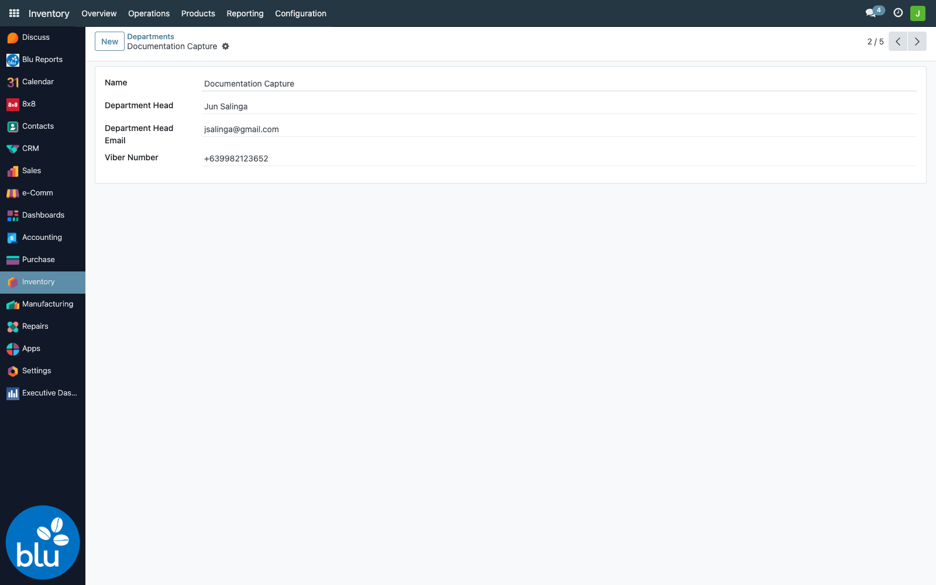Click the Inventory app title

click(x=49, y=13)
